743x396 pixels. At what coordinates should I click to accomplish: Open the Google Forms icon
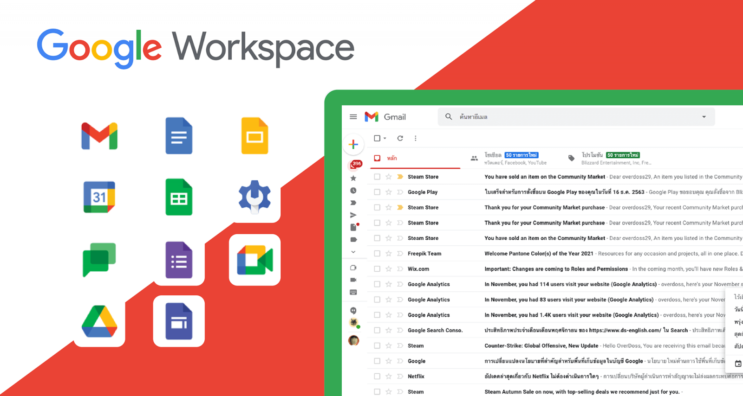coord(179,260)
